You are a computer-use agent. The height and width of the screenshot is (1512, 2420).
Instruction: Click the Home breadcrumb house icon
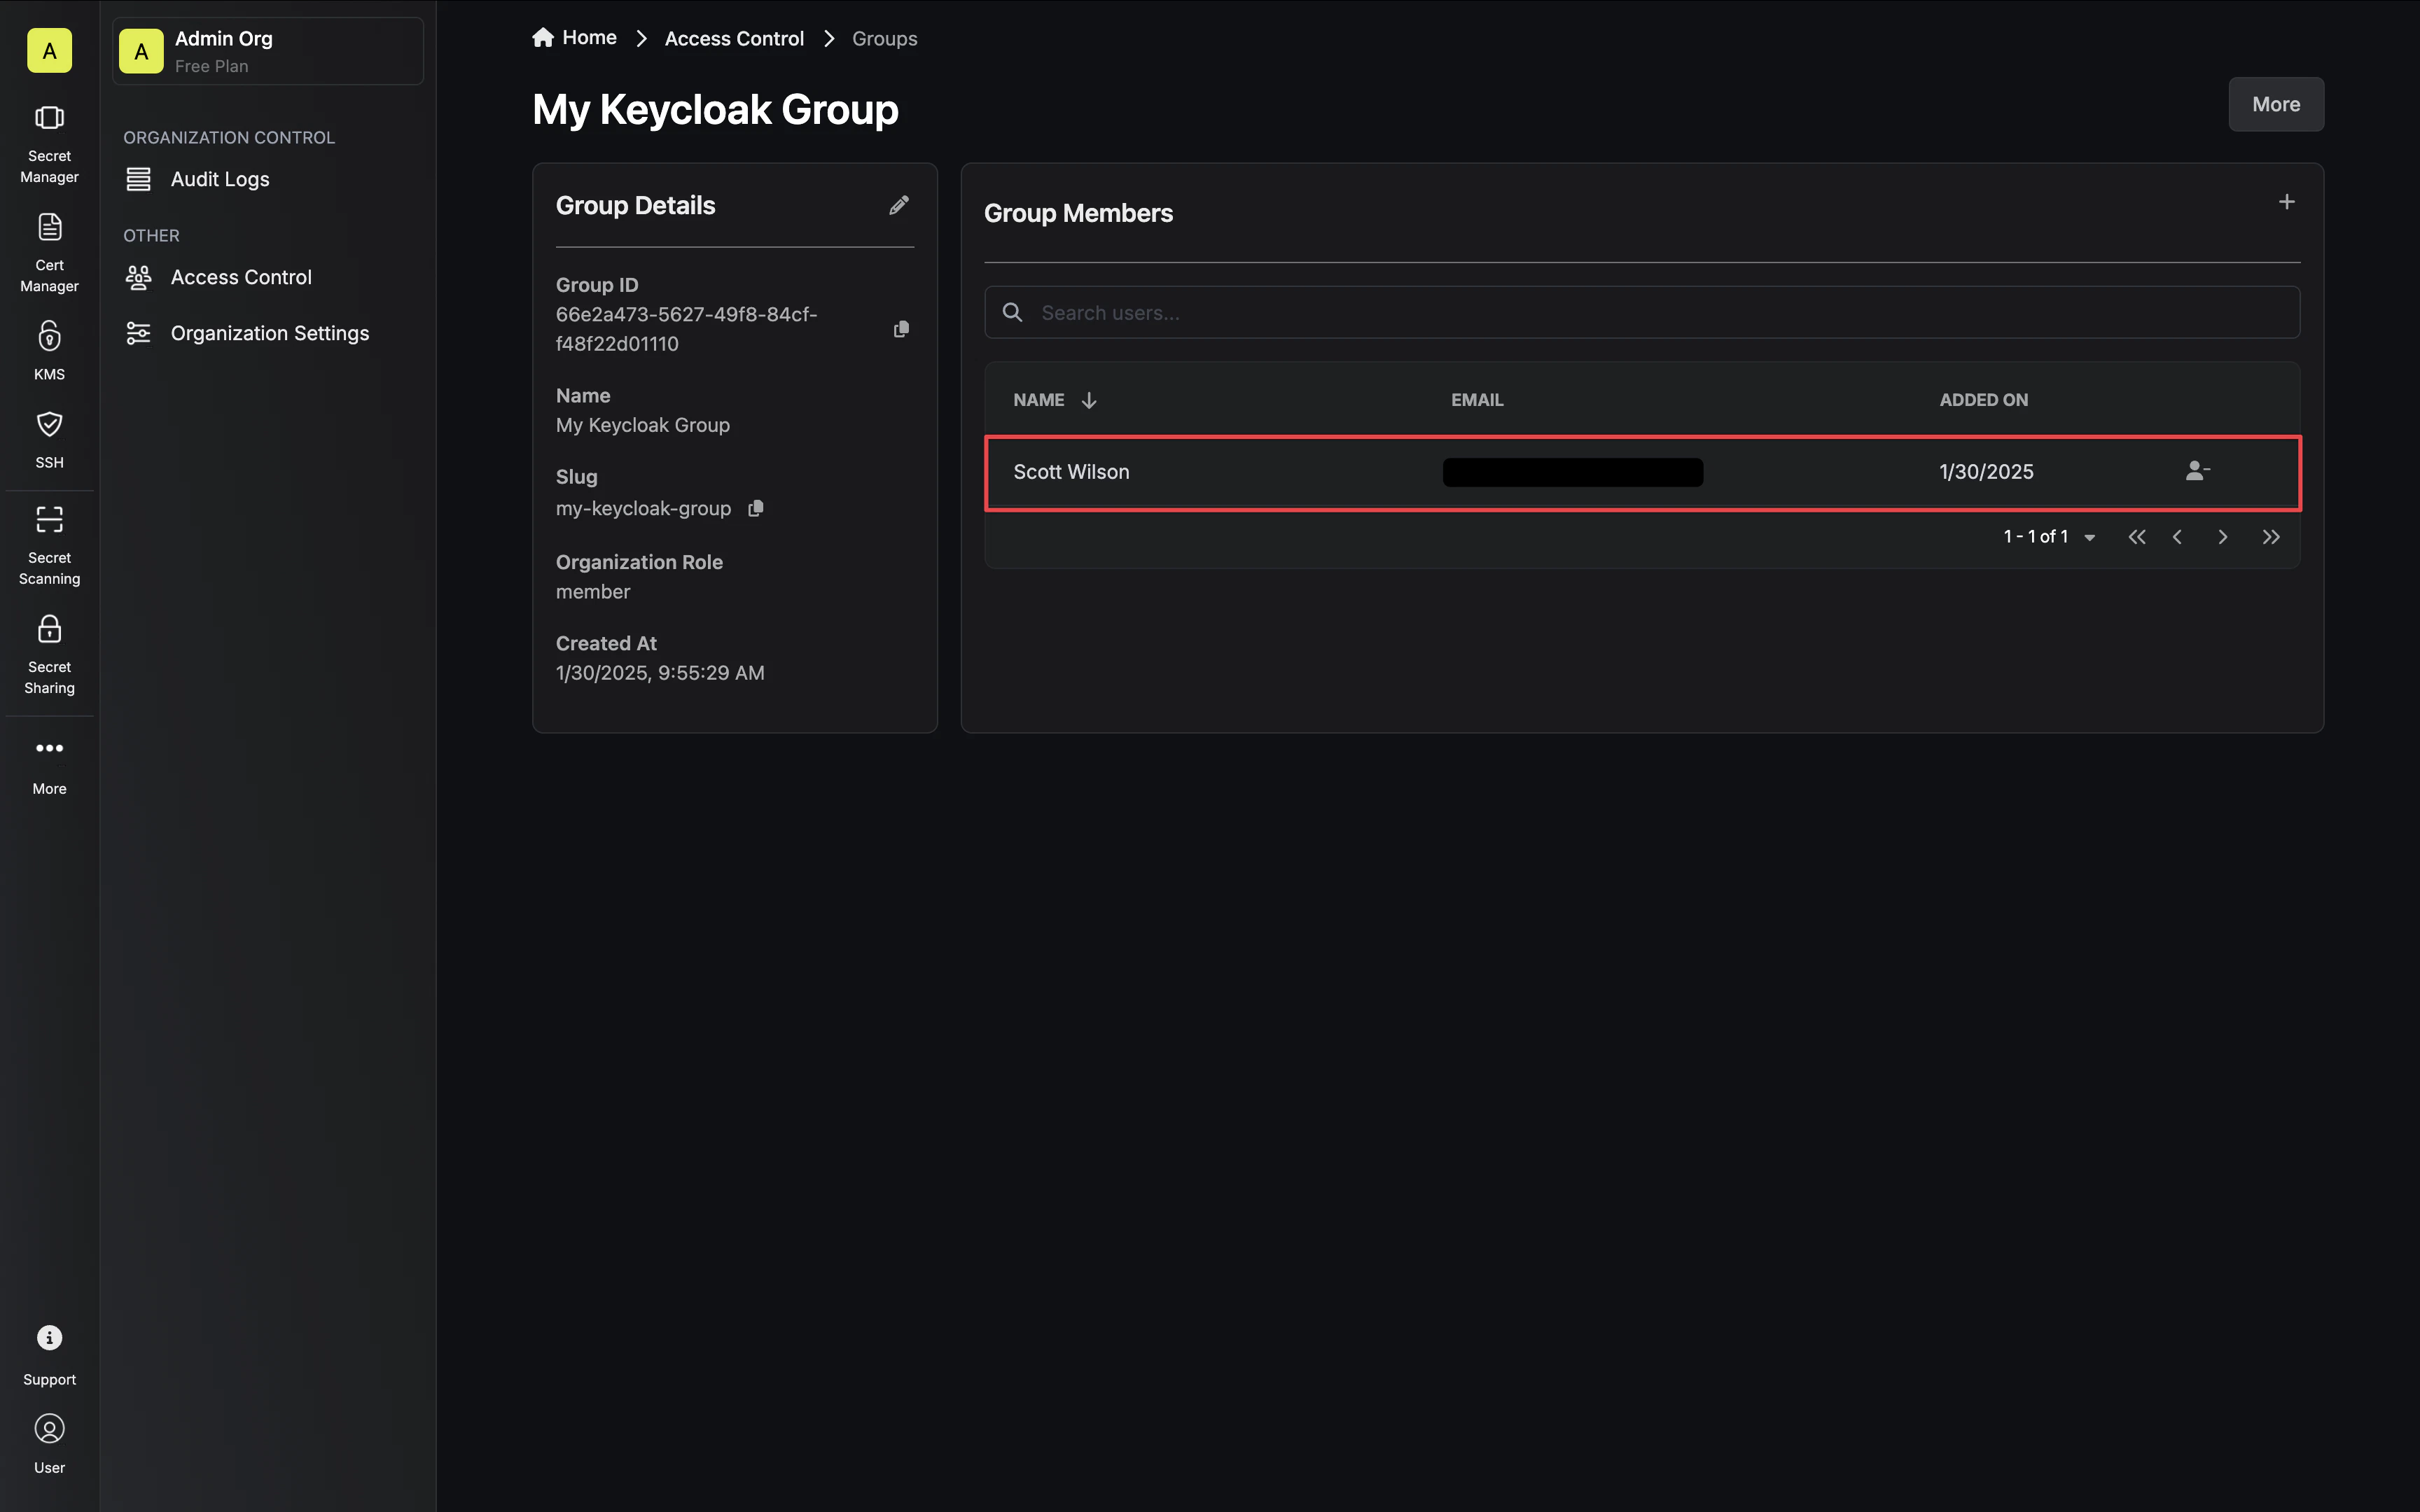(x=543, y=37)
